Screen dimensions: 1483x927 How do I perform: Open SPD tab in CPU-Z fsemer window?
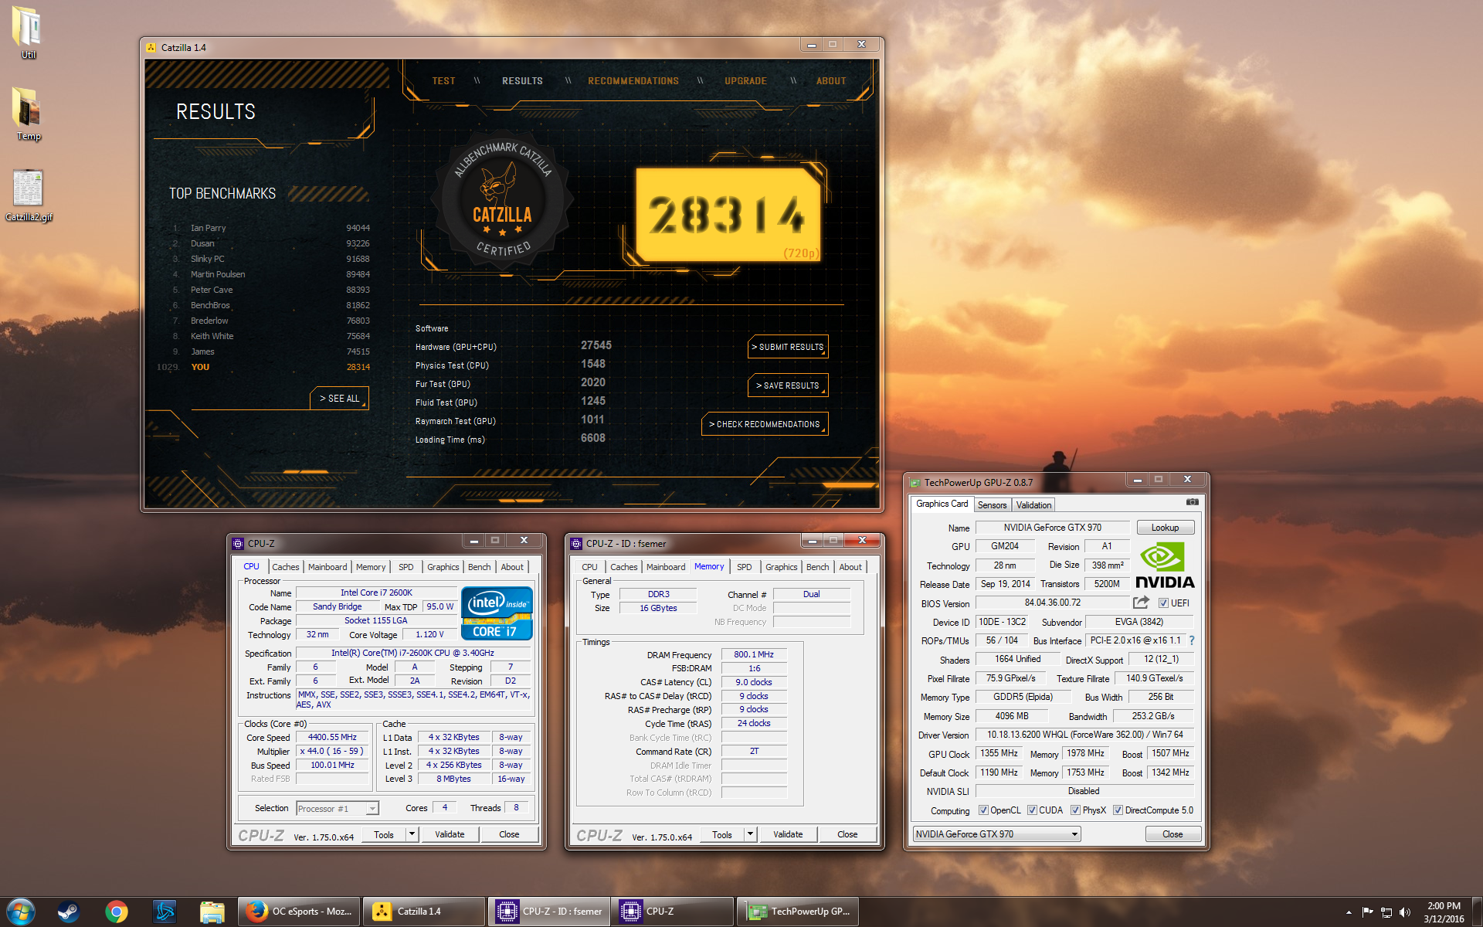pyautogui.click(x=745, y=567)
